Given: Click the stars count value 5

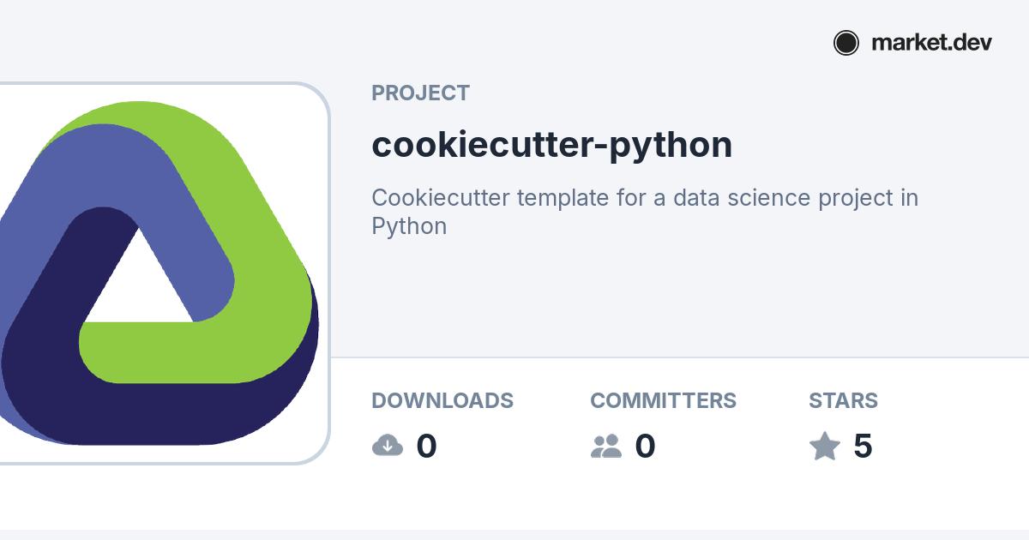Looking at the screenshot, I should pyautogui.click(x=863, y=447).
